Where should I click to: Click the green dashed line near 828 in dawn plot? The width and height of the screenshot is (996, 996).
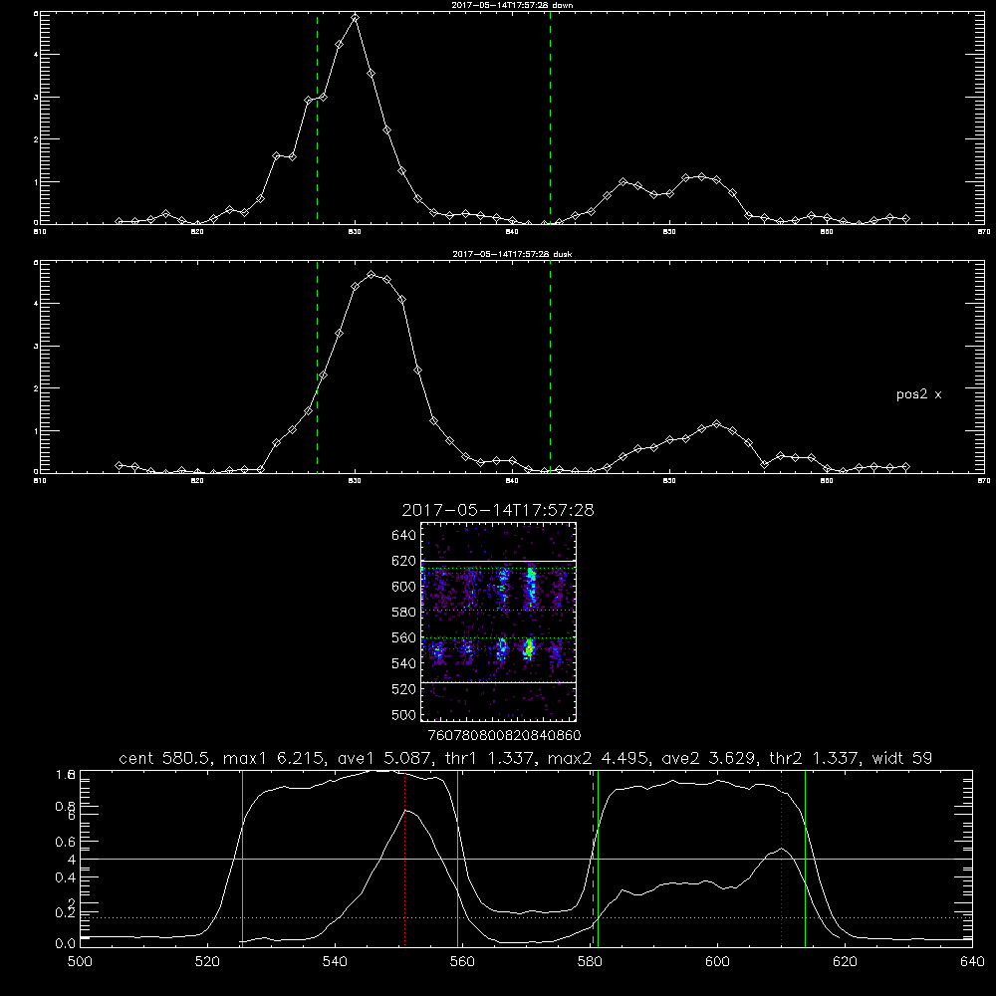317,119
